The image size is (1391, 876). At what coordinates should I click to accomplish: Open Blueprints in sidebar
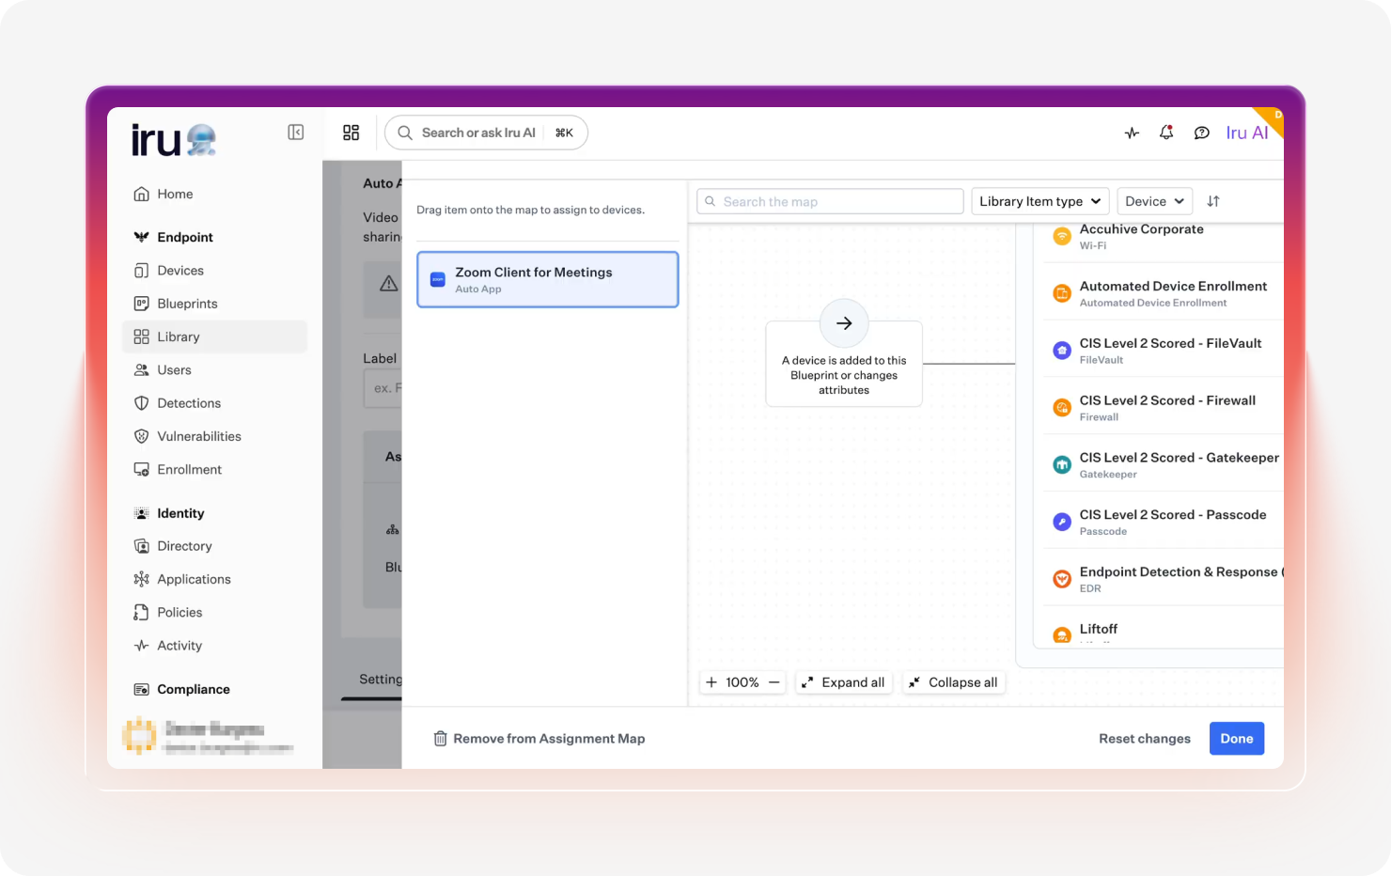tap(214, 304)
